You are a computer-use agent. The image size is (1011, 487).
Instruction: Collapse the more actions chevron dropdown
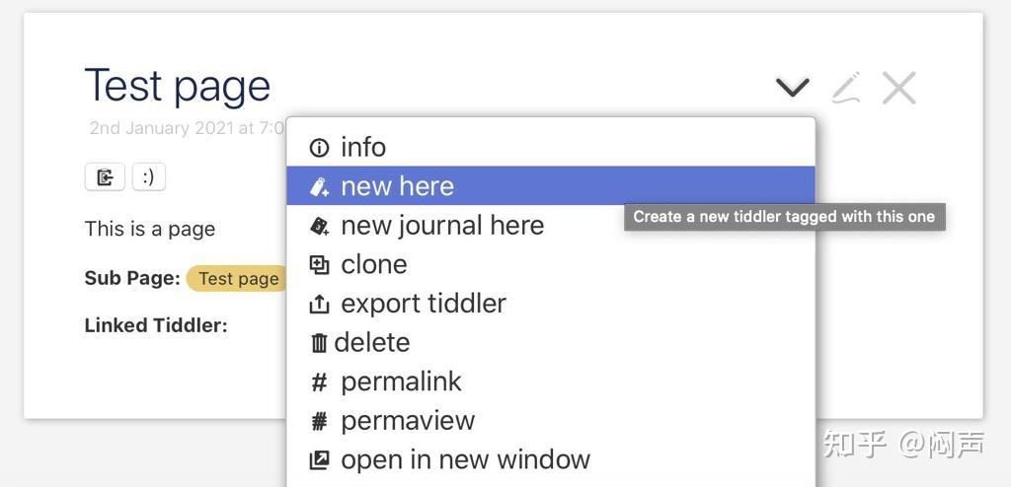click(792, 88)
